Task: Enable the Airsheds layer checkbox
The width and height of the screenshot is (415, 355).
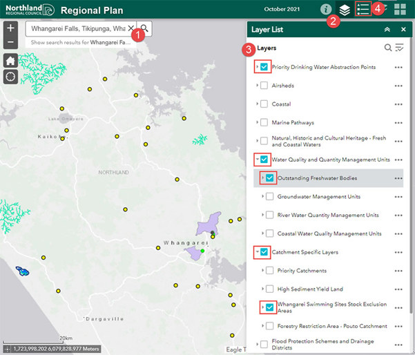Action: pyautogui.click(x=264, y=86)
